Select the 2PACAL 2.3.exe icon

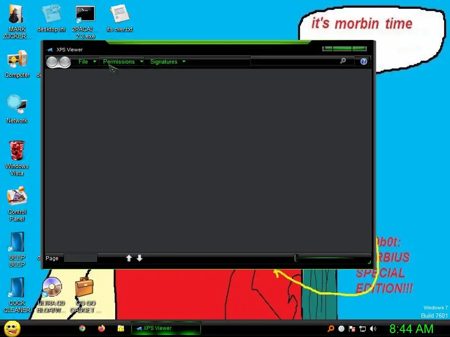pyautogui.click(x=85, y=22)
